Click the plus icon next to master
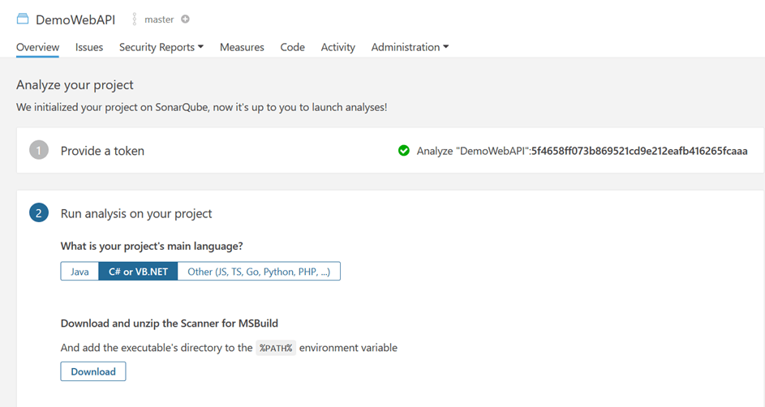Image resolution: width=765 pixels, height=407 pixels. coord(186,19)
